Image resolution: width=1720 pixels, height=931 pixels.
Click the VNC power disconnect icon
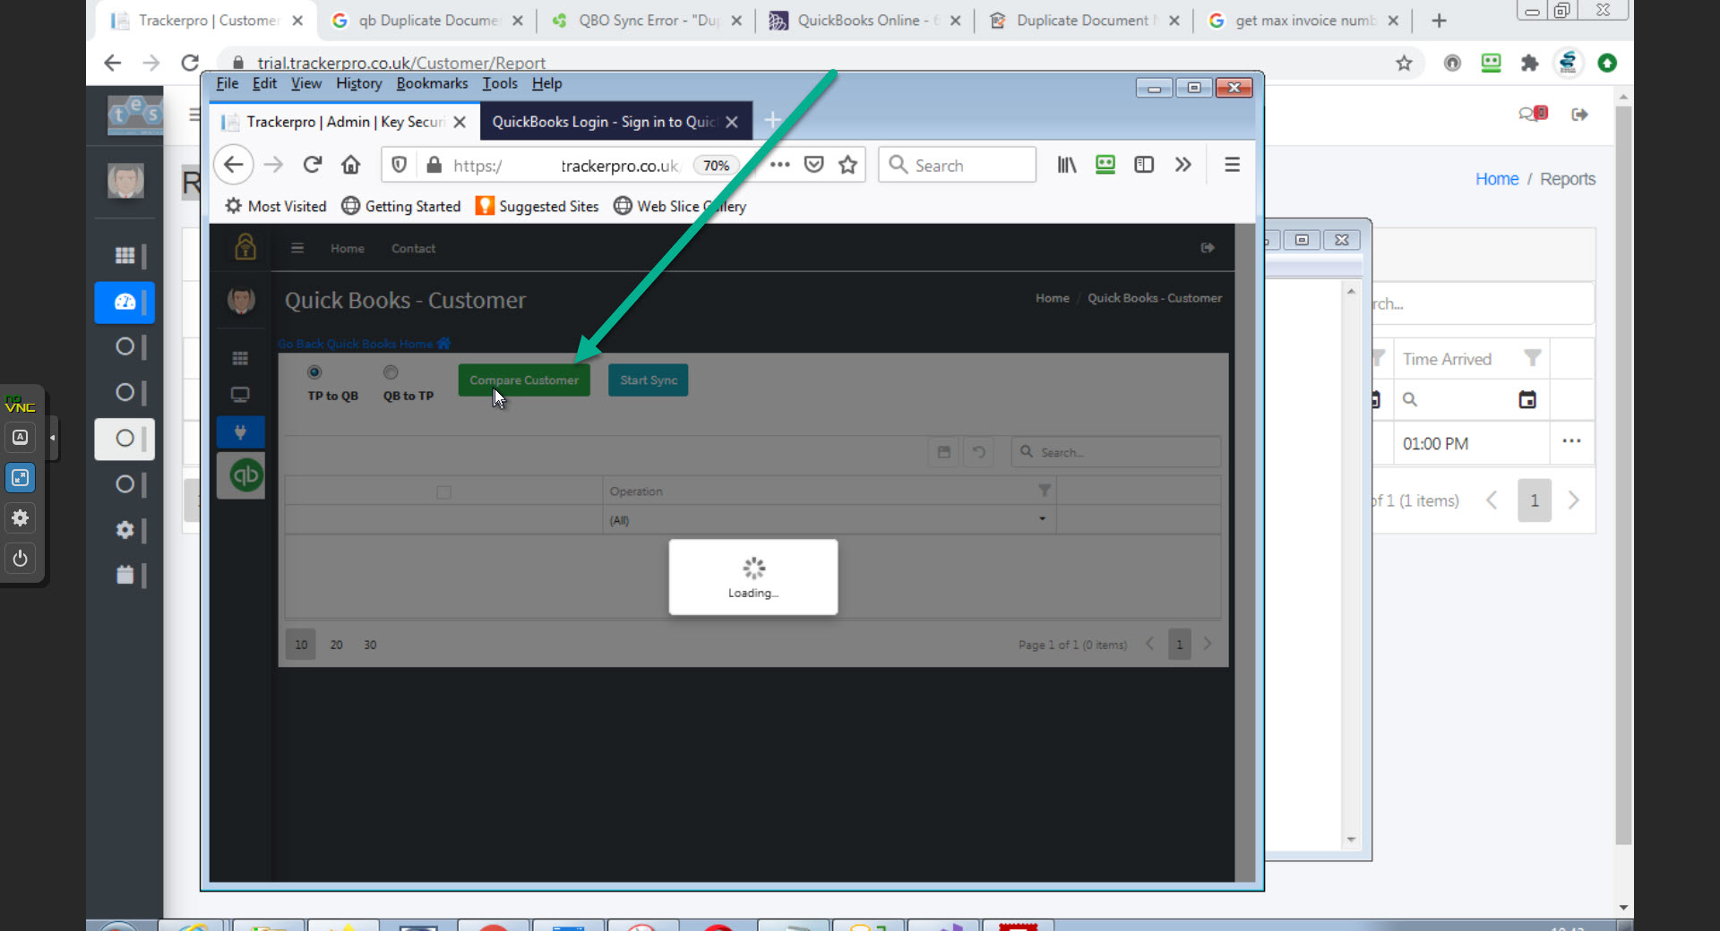(x=20, y=559)
